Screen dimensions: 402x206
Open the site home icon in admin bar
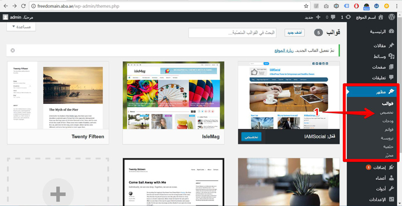pyautogui.click(x=381, y=17)
